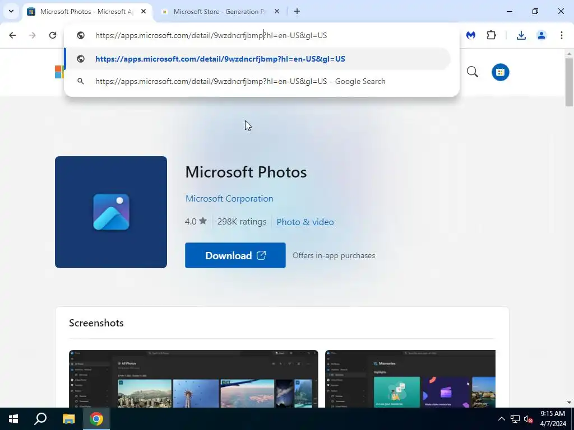This screenshot has height=430, width=574.
Task: Click the network tray icon
Action: click(515, 419)
